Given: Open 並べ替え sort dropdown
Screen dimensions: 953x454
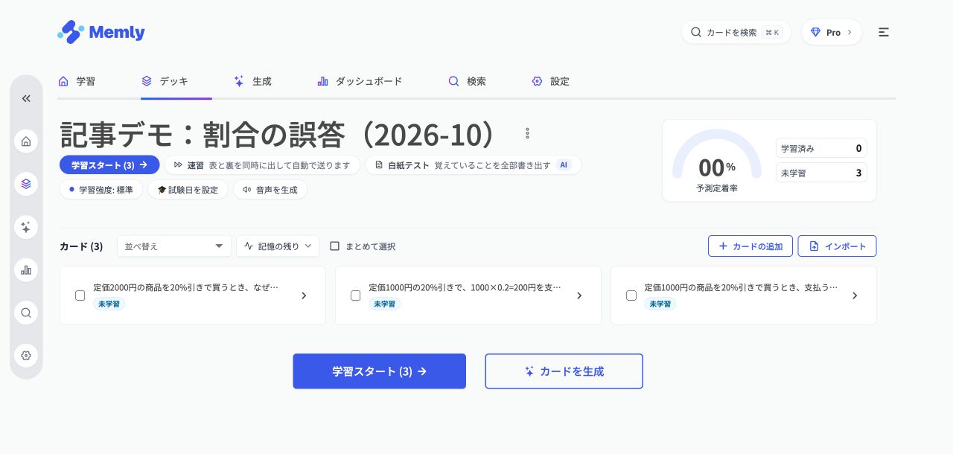Looking at the screenshot, I should pos(174,246).
